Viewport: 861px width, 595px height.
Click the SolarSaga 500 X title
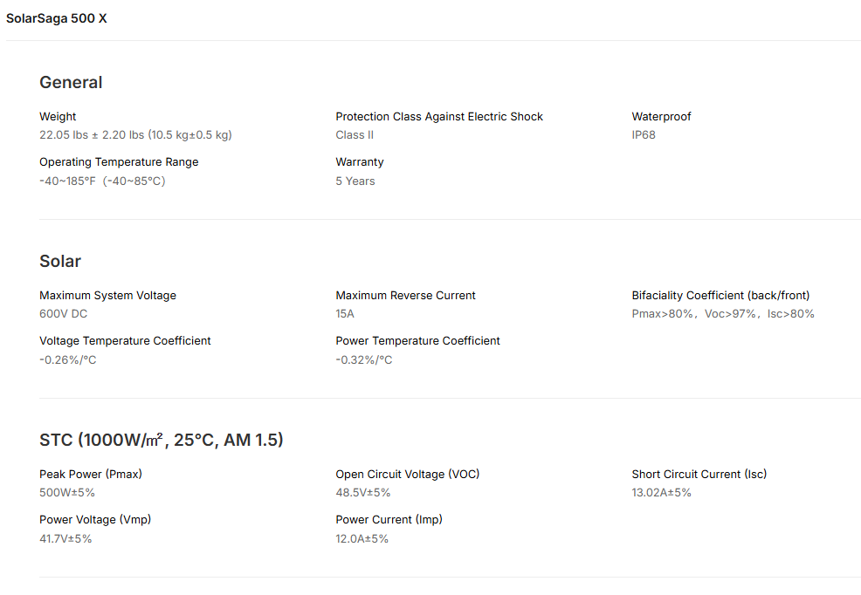click(x=57, y=18)
